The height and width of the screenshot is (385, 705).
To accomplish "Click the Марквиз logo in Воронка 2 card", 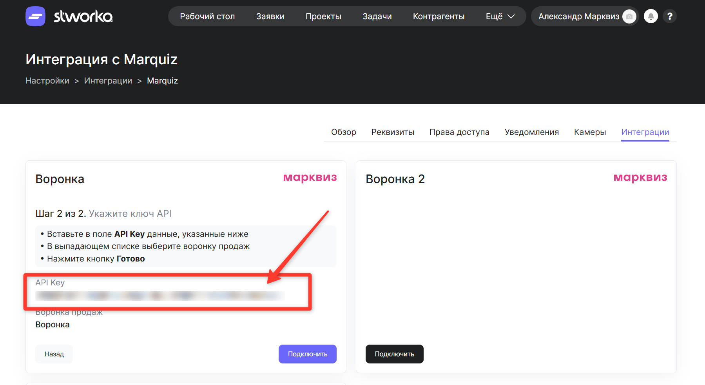I will click(640, 178).
